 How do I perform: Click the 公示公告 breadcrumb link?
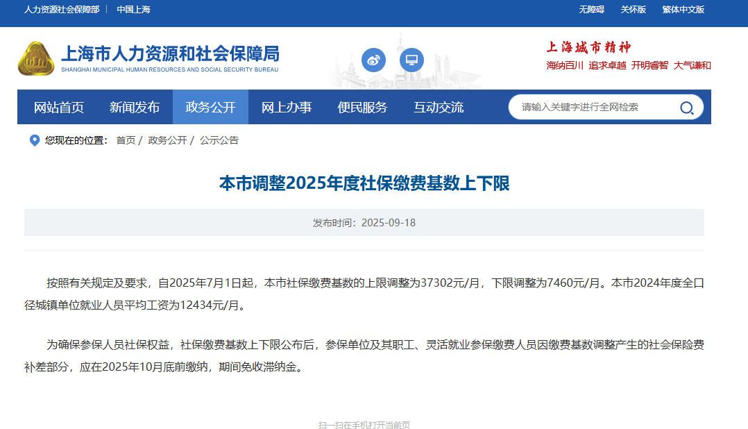pos(219,140)
